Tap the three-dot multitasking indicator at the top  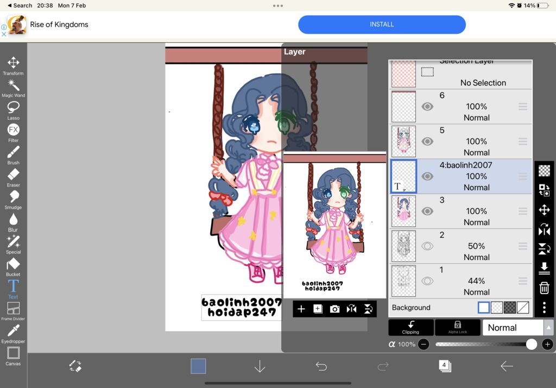click(278, 5)
